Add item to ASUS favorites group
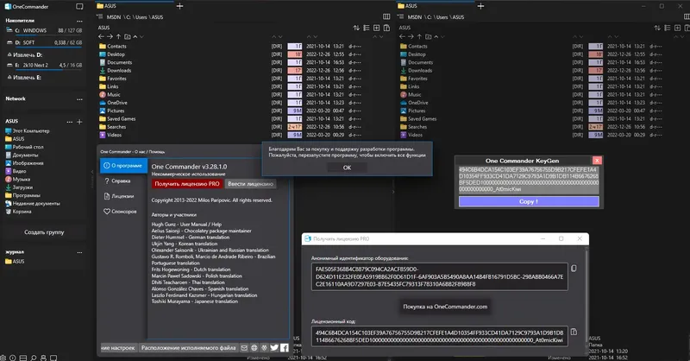The width and height of the screenshot is (690, 361). coord(79,122)
